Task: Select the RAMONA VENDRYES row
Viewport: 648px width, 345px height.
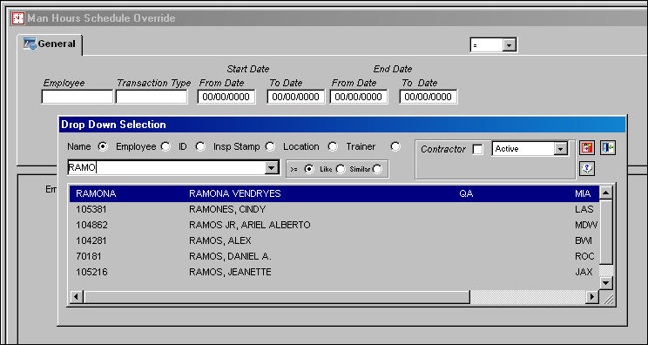Action: (334, 193)
